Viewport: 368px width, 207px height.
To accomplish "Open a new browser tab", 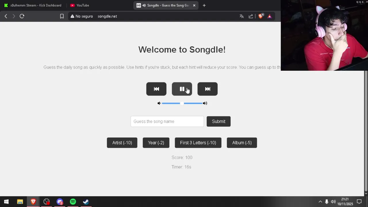I will [x=204, y=5].
